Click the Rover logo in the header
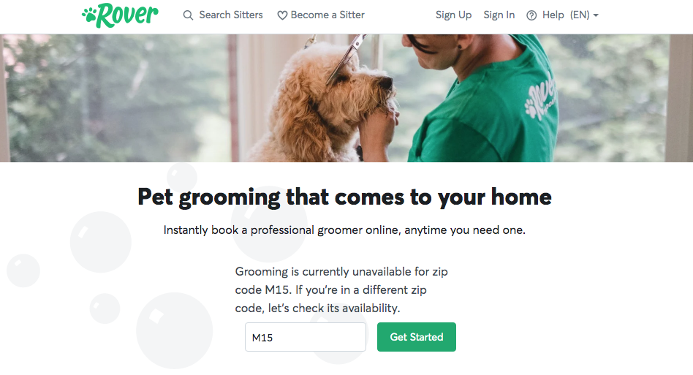The height and width of the screenshot is (375, 693). tap(120, 15)
